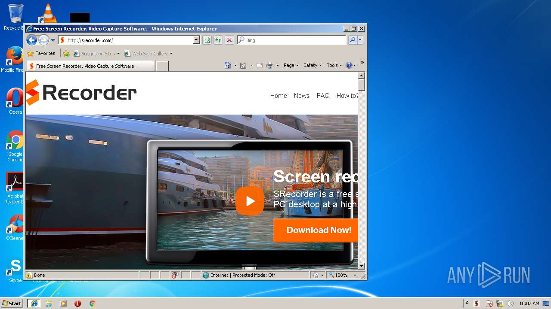Click the Print icon
This screenshot has height=309, width=551.
coord(270,65)
